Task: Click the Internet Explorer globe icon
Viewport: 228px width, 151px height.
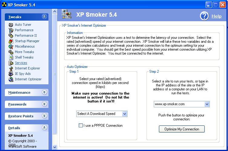Action: pyautogui.click(x=11, y=68)
